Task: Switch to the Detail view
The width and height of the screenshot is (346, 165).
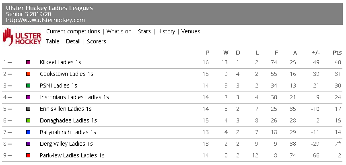Action: tap(73, 41)
